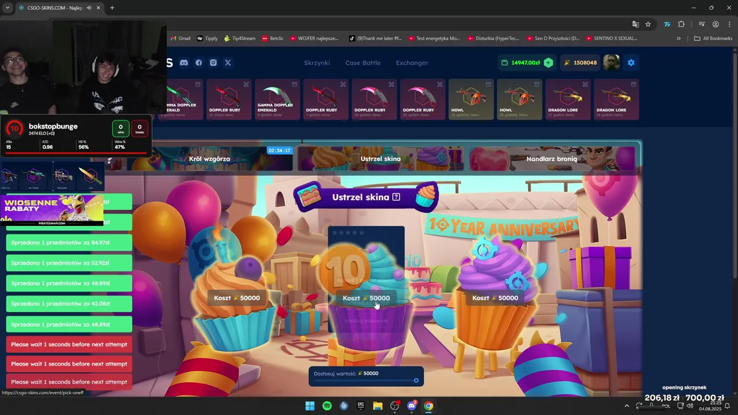The image size is (738, 415).
Task: Open the Facebook icon in site header
Action: pos(199,63)
